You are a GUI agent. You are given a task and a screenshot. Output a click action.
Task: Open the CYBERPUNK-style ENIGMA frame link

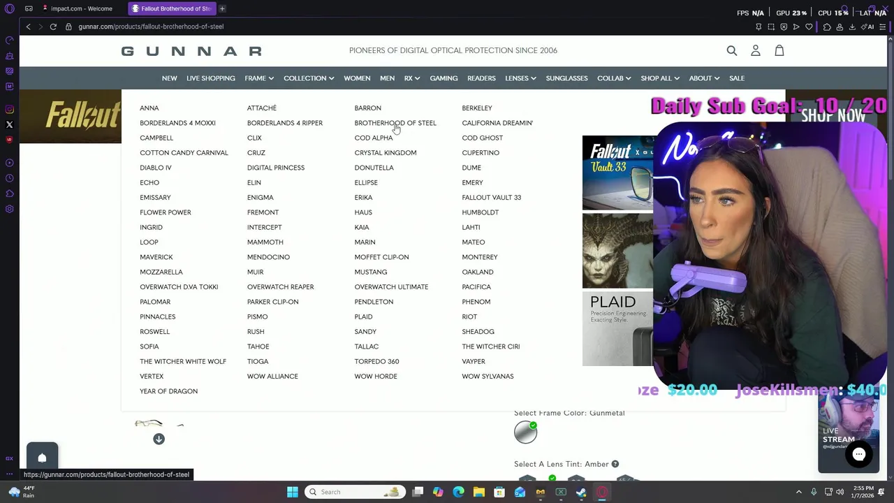(260, 198)
